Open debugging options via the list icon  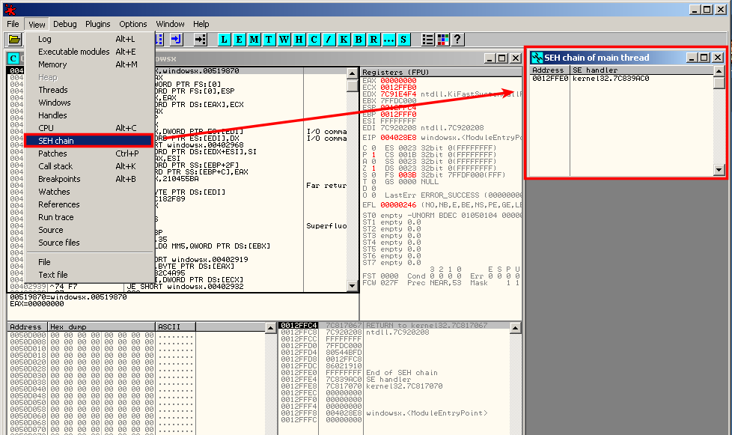pyautogui.click(x=428, y=39)
